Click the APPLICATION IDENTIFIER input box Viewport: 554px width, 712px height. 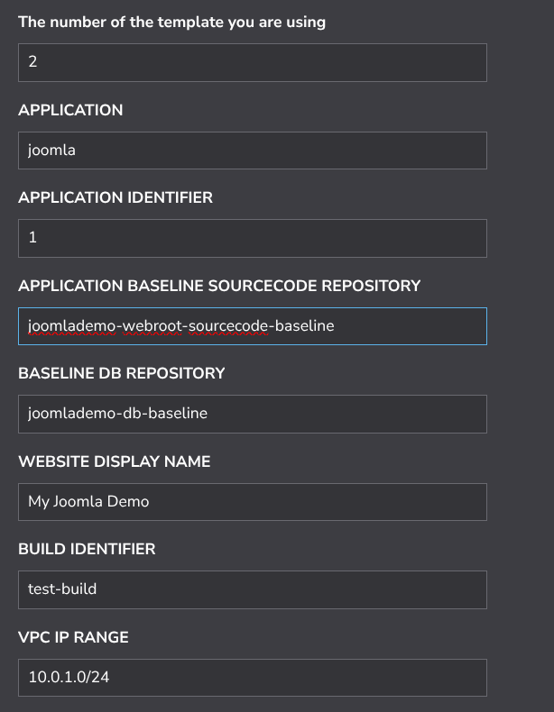pos(252,238)
